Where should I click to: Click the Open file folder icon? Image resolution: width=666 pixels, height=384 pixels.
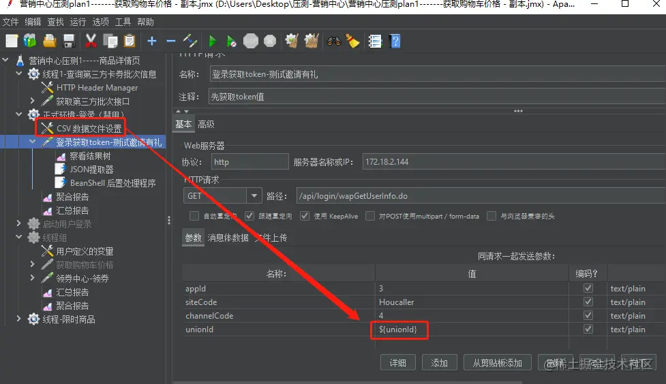point(50,41)
